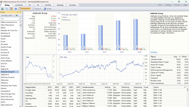Click company list scrollbar up arrow
The width and height of the screenshot is (189, 107).
20,22
